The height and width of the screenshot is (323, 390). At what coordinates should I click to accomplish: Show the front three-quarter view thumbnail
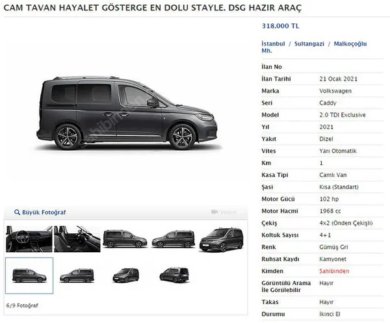[x=222, y=239]
